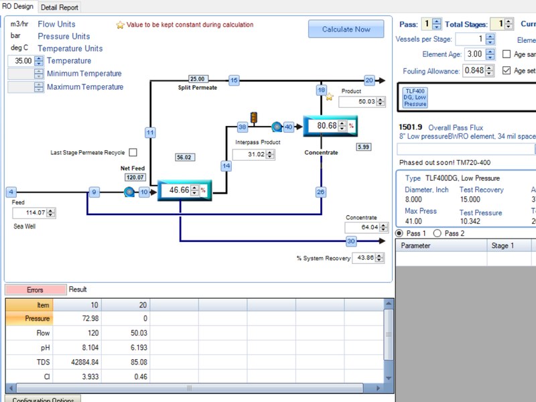Screen dimensions: 536x402
Task: Adjust the Fouling Allowance spinner
Action: (490, 70)
